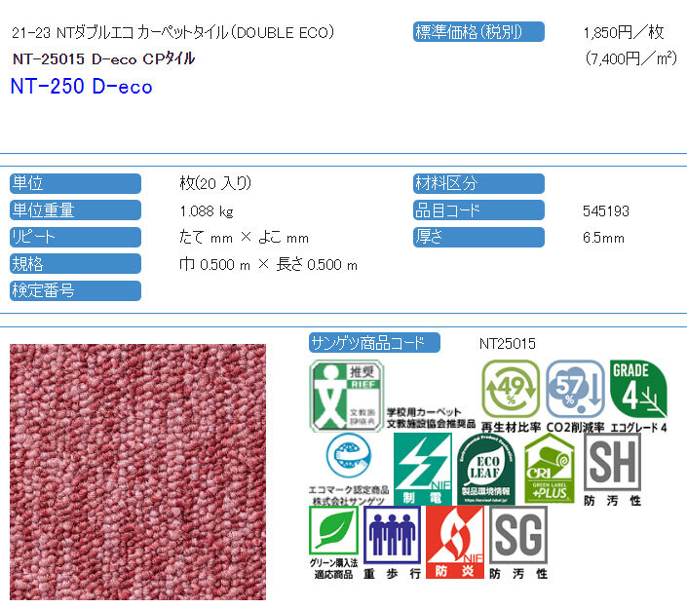
Task: Click the エコグレード4 caption
Action: click(x=639, y=428)
